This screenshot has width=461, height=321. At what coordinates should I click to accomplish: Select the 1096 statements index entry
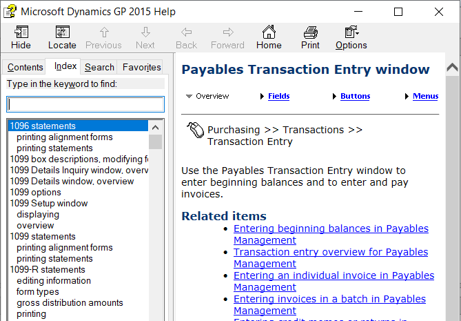[78, 126]
